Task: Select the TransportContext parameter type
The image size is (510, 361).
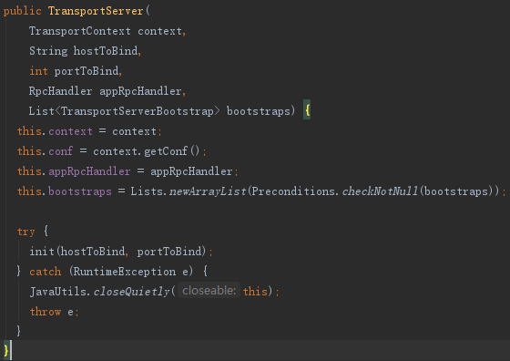Action: 80,31
